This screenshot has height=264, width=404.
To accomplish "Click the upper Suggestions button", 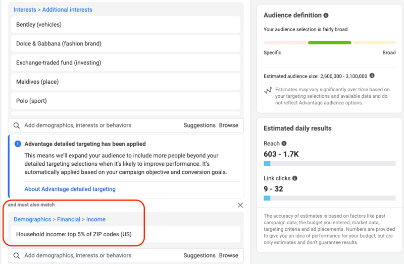I will point(199,125).
